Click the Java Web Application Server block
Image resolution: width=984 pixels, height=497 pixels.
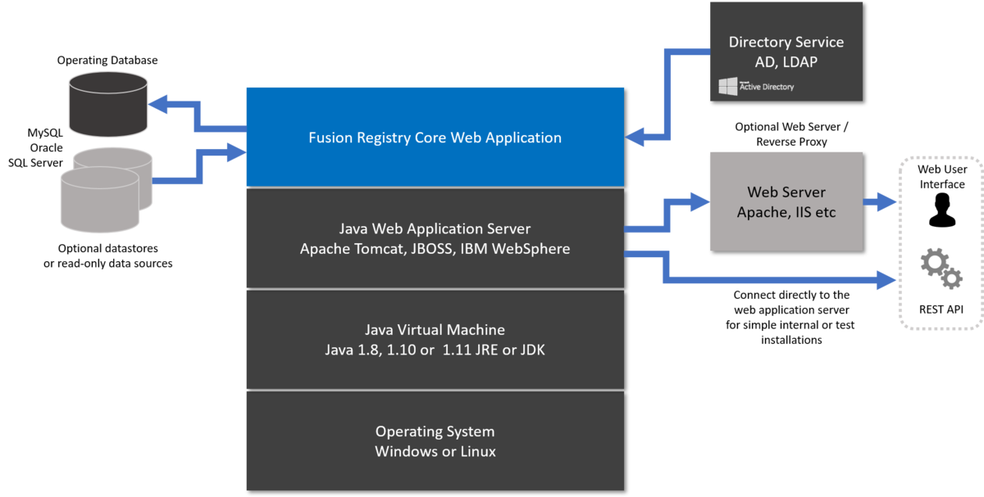pos(435,238)
